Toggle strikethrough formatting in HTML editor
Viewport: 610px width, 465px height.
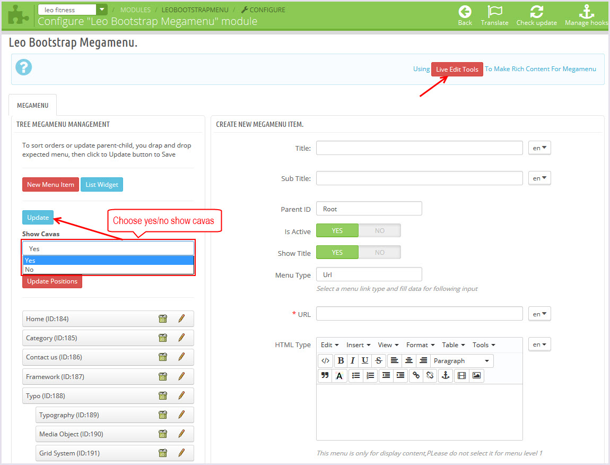click(x=379, y=360)
